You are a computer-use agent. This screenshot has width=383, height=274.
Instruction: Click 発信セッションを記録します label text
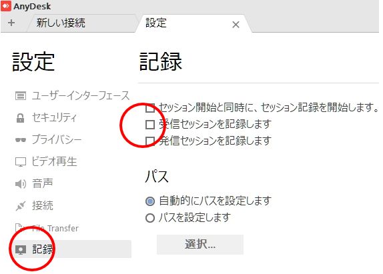tap(216, 141)
